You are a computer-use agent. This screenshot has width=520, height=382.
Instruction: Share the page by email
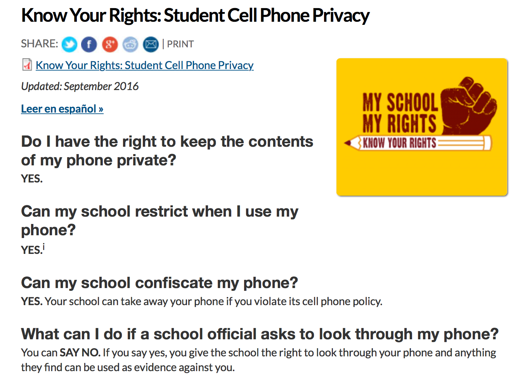[x=151, y=44]
